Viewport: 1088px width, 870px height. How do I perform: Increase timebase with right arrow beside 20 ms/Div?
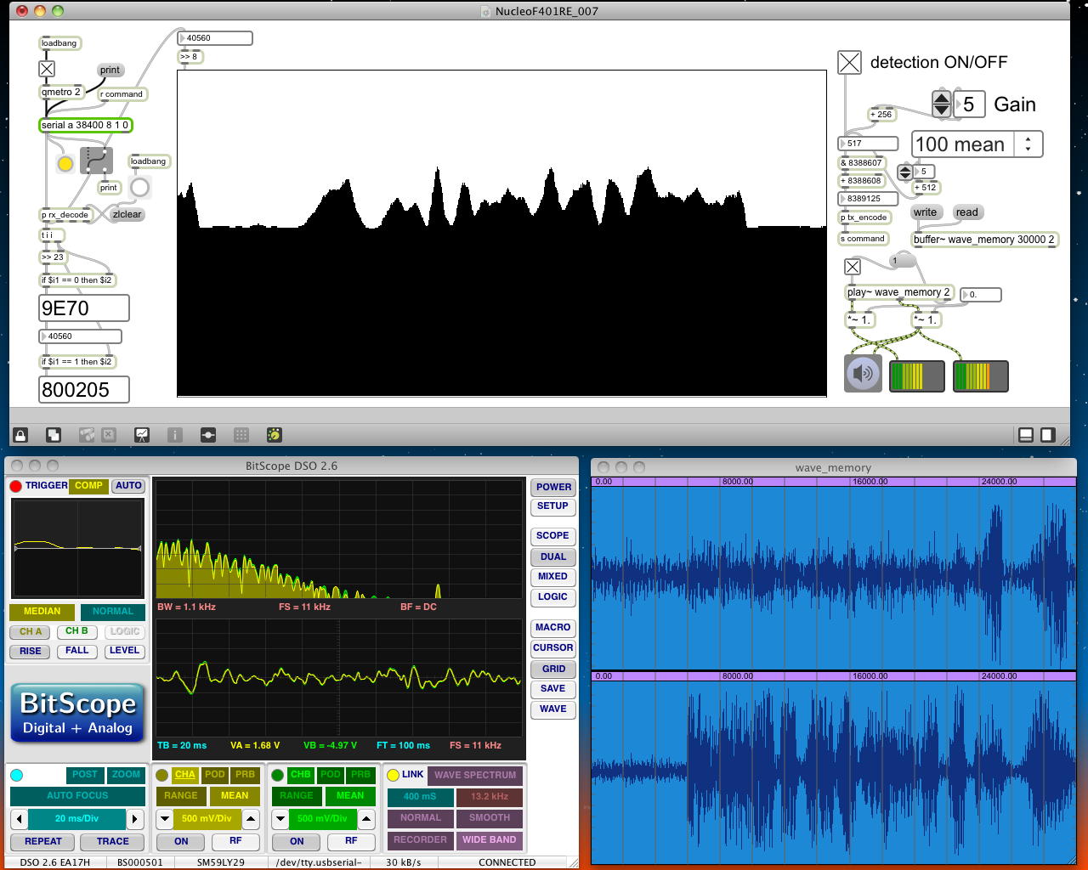134,819
